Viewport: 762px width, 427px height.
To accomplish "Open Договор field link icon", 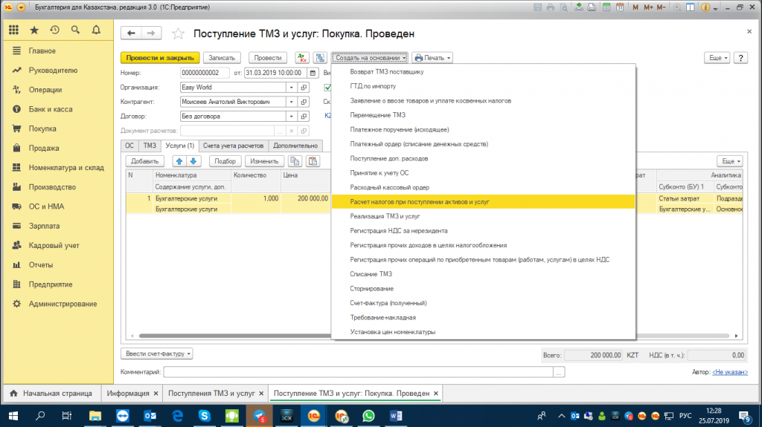I will coord(304,117).
